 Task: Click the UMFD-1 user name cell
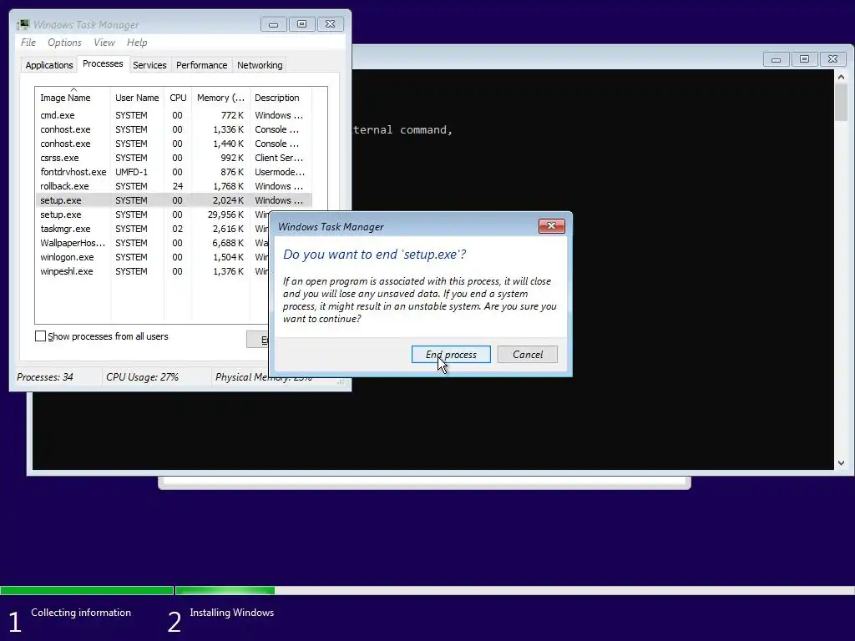coord(131,172)
